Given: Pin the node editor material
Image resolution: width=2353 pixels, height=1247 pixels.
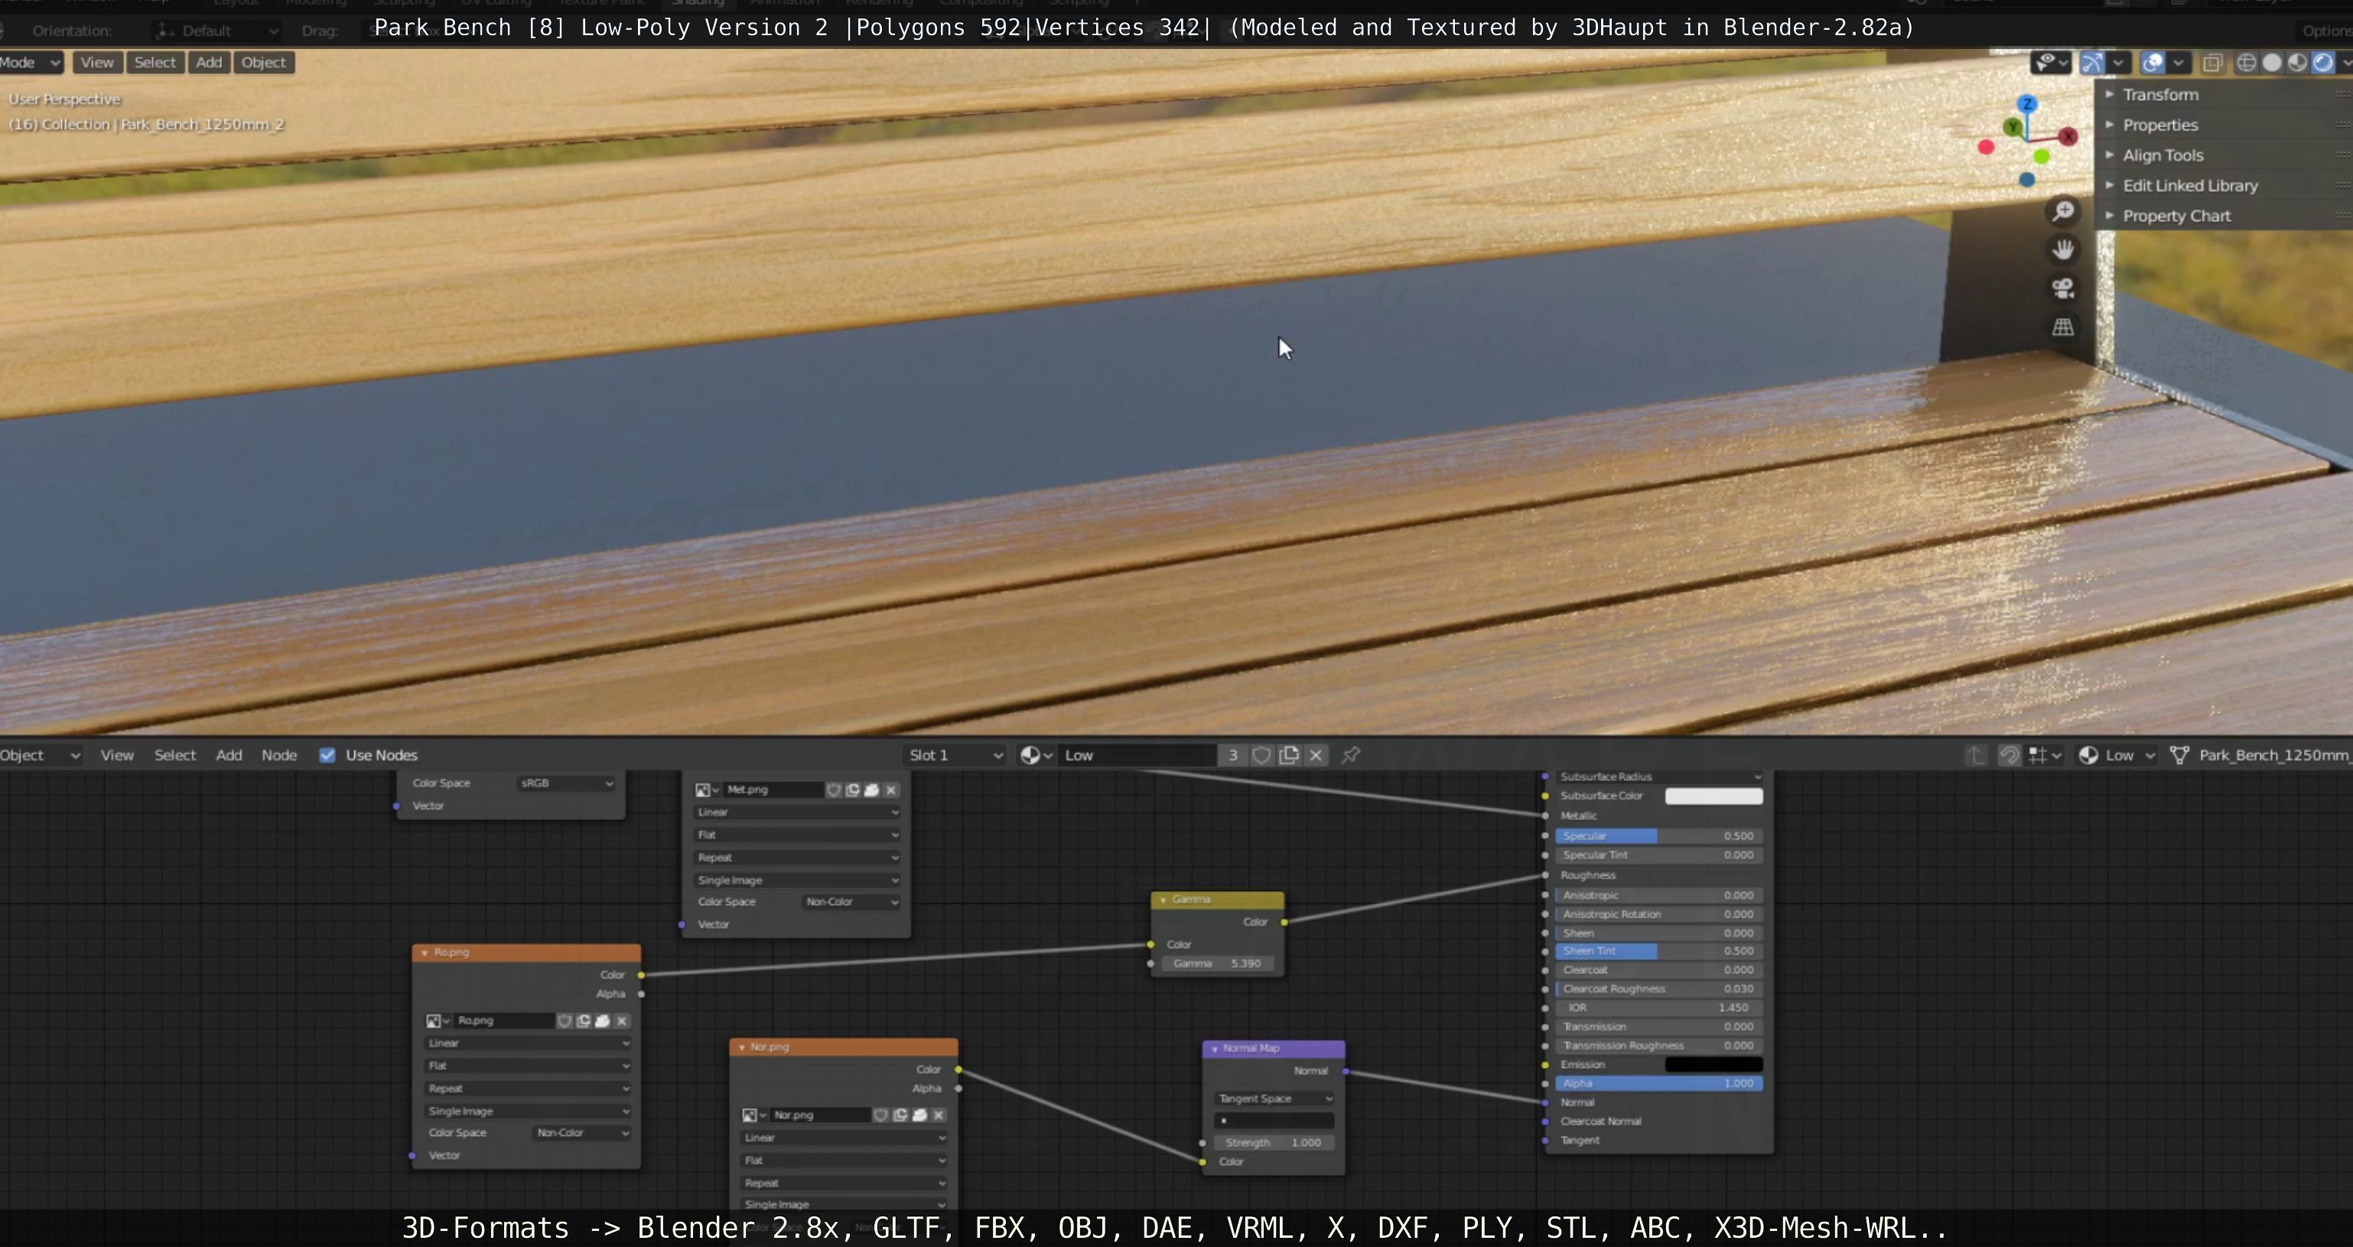Looking at the screenshot, I should coord(1350,754).
